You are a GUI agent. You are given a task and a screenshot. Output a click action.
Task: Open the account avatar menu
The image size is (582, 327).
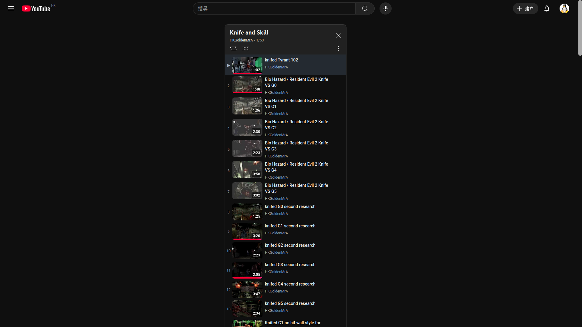click(x=564, y=8)
